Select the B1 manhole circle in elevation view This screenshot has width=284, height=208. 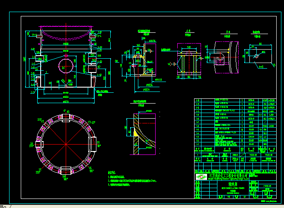pyautogui.click(x=66, y=66)
